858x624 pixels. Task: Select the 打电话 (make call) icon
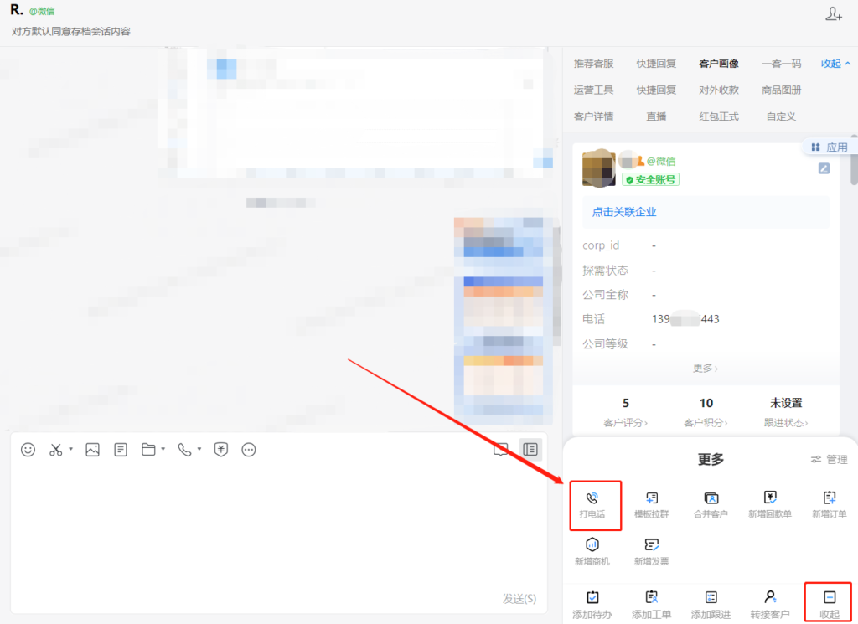click(595, 505)
